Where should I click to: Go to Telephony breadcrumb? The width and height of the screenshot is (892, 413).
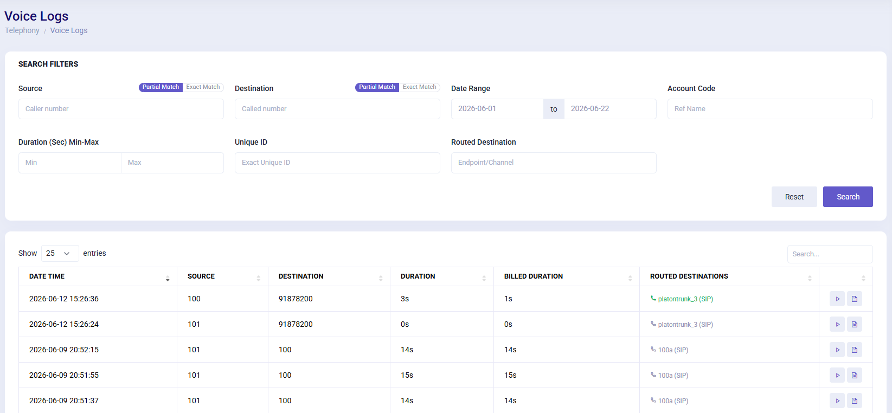coord(22,30)
